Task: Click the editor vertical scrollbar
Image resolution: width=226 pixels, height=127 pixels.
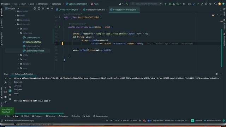Action: (x=221, y=48)
